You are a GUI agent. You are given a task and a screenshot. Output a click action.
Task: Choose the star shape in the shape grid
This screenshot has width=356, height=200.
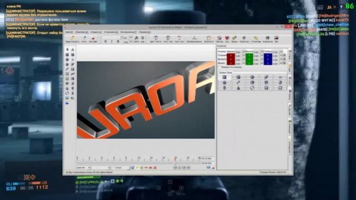(280, 77)
